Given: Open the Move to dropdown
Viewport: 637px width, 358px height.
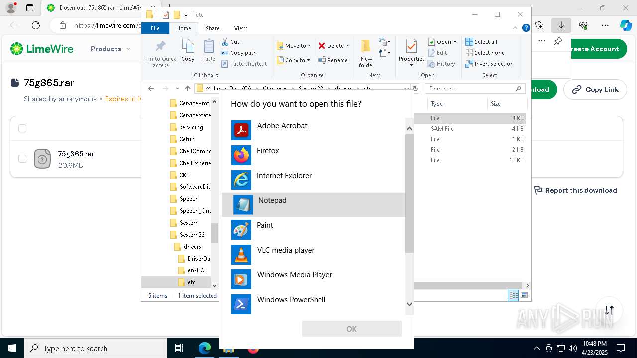Looking at the screenshot, I should click(294, 46).
